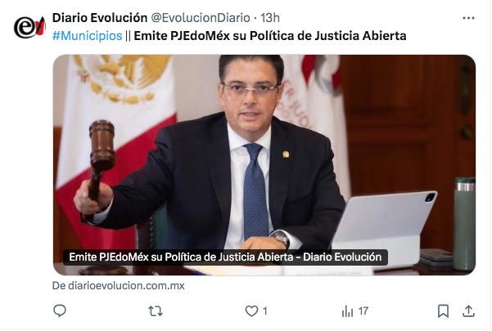Like the tweet with the heart icon
492x331 pixels.
pos(251,311)
